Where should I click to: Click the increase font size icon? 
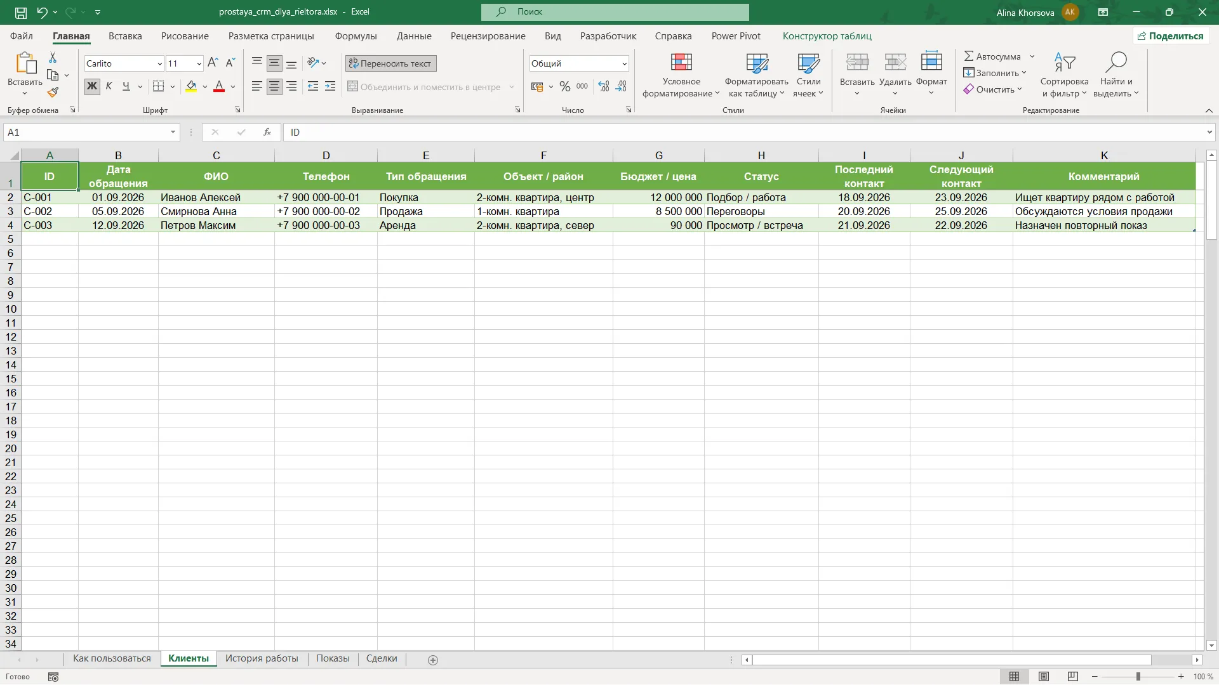[213, 63]
